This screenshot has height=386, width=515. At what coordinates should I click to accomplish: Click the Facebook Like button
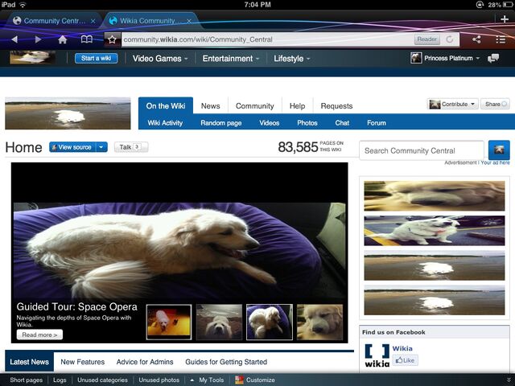(x=406, y=360)
